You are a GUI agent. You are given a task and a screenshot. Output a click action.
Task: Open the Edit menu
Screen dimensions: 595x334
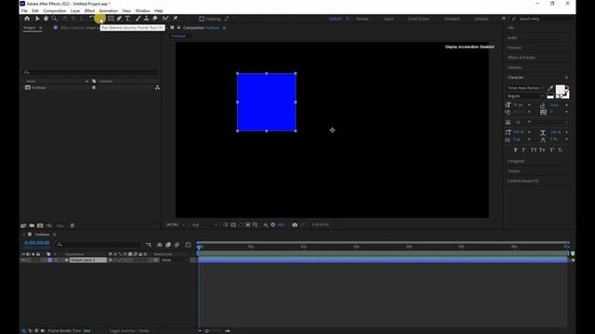pos(35,10)
